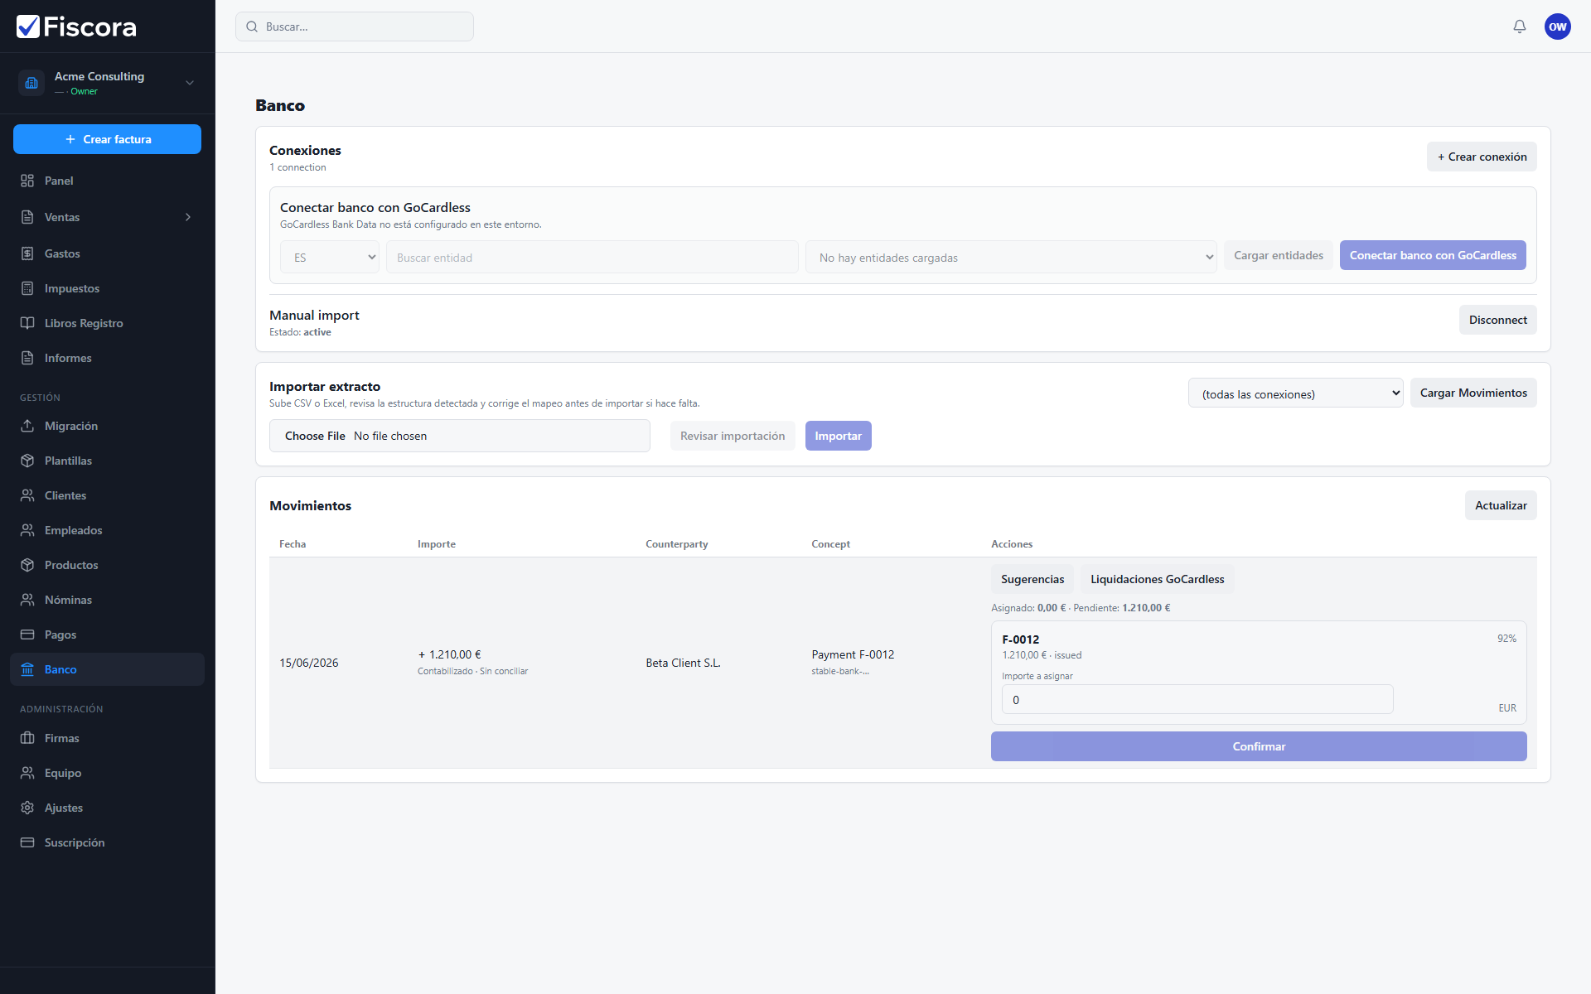The width and height of the screenshot is (1591, 994).
Task: Click the 15/06/2026 date cell
Action: pyautogui.click(x=309, y=663)
